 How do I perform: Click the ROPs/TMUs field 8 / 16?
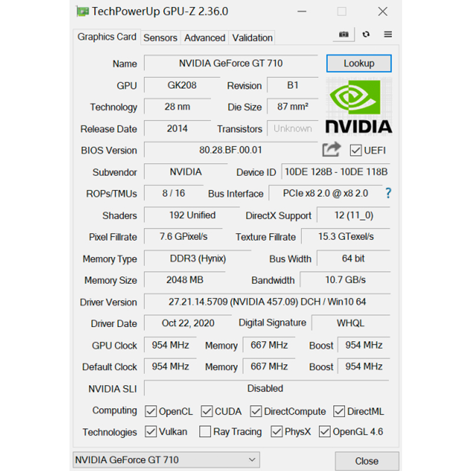pos(174,193)
